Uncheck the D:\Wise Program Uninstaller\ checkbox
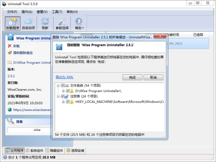 coord(68,91)
